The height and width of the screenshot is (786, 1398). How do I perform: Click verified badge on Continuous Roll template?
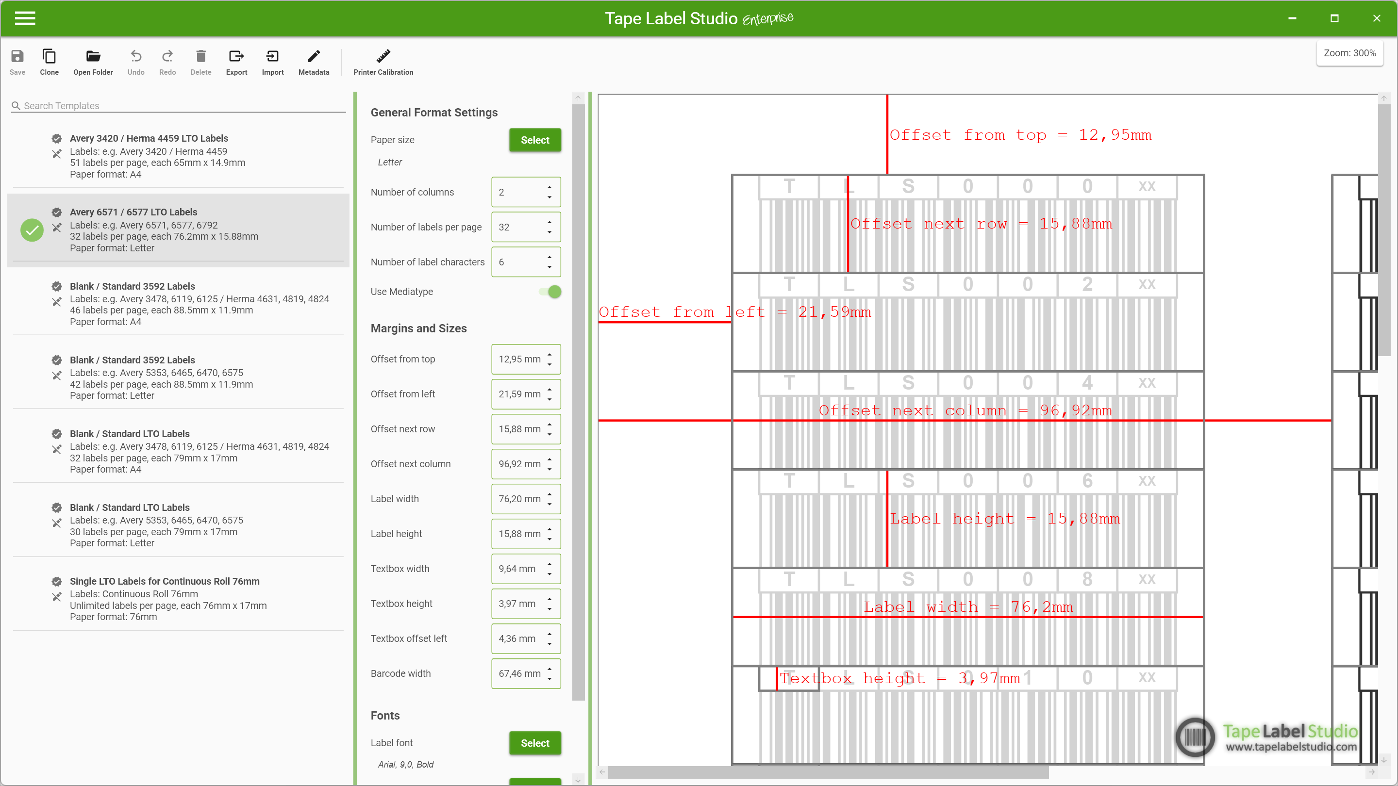pos(56,581)
